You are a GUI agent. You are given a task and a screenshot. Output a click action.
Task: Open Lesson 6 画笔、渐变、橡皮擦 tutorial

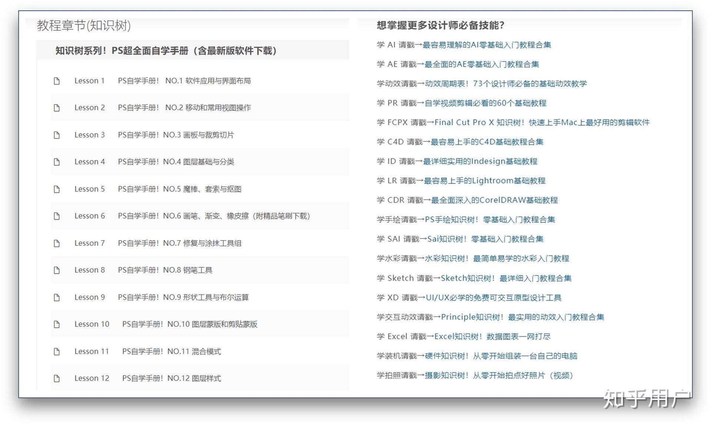(215, 216)
